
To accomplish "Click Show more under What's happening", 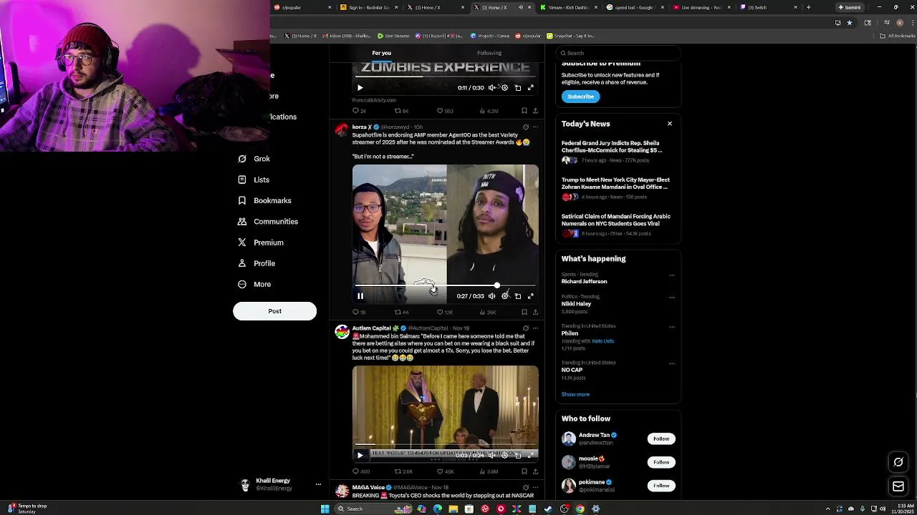I will [575, 394].
